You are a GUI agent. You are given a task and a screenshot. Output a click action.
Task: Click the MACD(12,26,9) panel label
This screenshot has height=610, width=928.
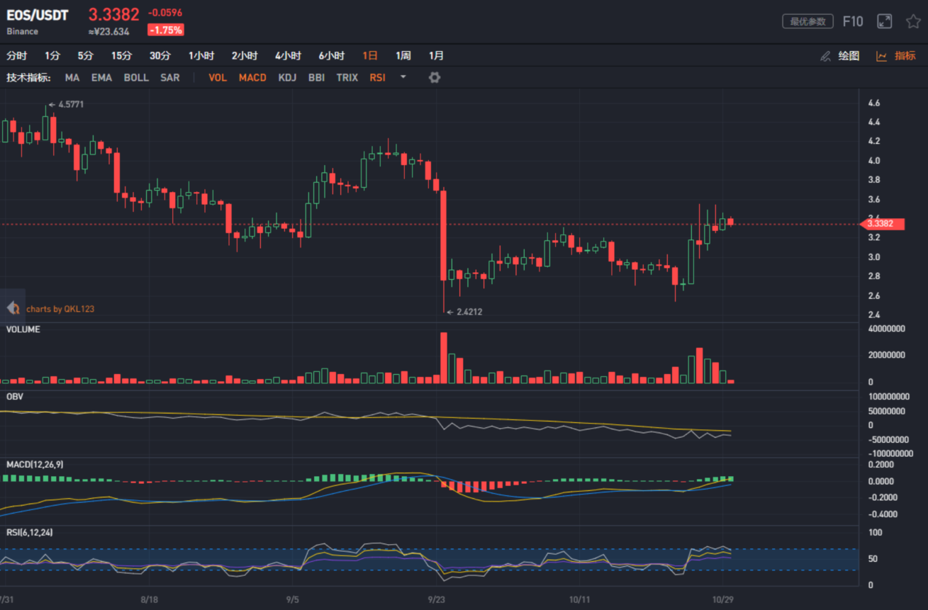[x=34, y=464]
